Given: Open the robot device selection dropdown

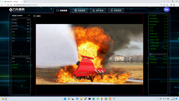Looking at the screenshot, I should coord(21,15).
